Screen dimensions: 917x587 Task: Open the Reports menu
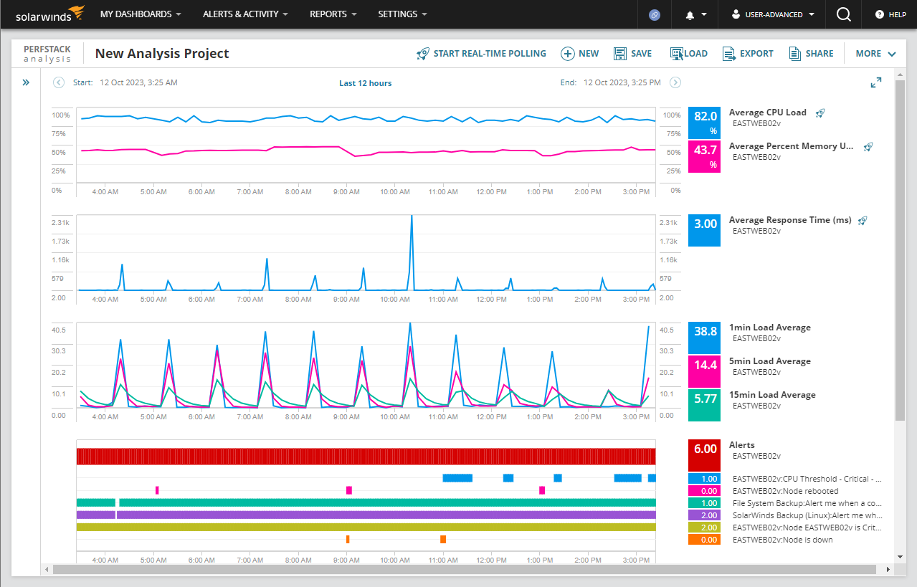click(x=333, y=14)
